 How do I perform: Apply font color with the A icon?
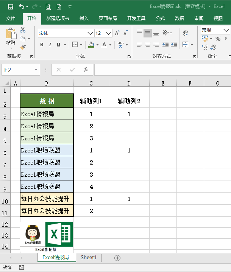pyautogui.click(x=104, y=45)
